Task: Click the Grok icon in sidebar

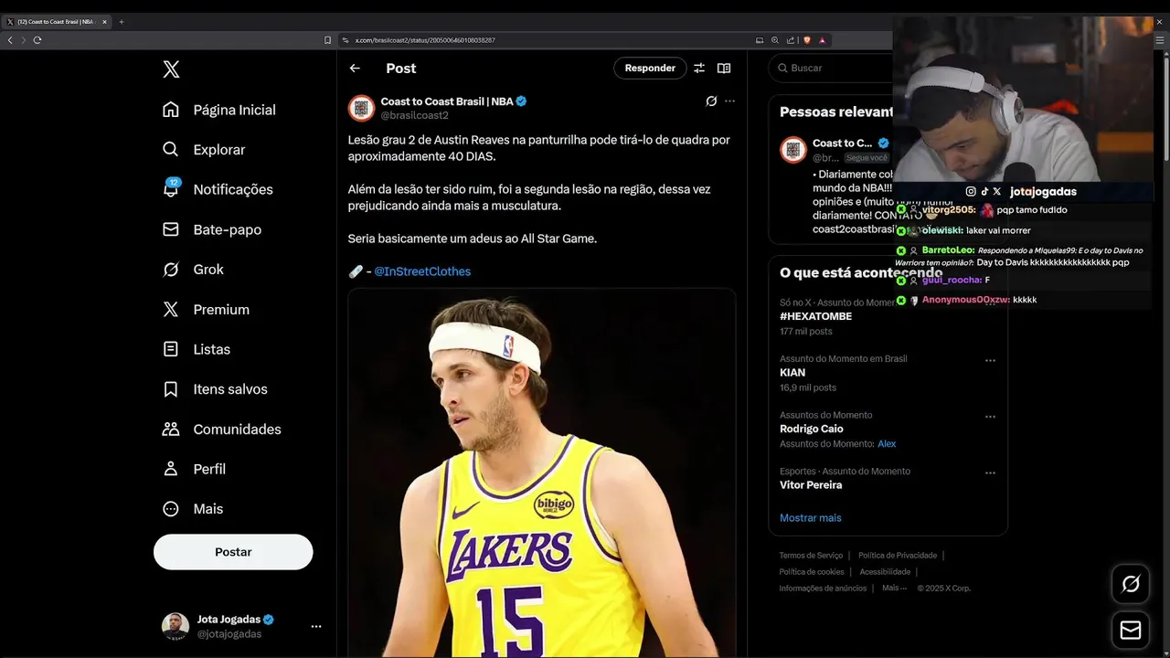Action: [x=171, y=270]
